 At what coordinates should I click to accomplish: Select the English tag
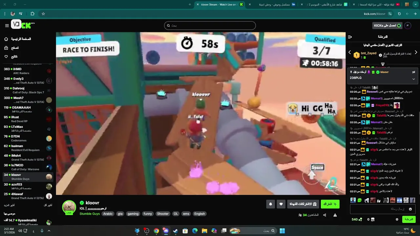click(x=199, y=214)
